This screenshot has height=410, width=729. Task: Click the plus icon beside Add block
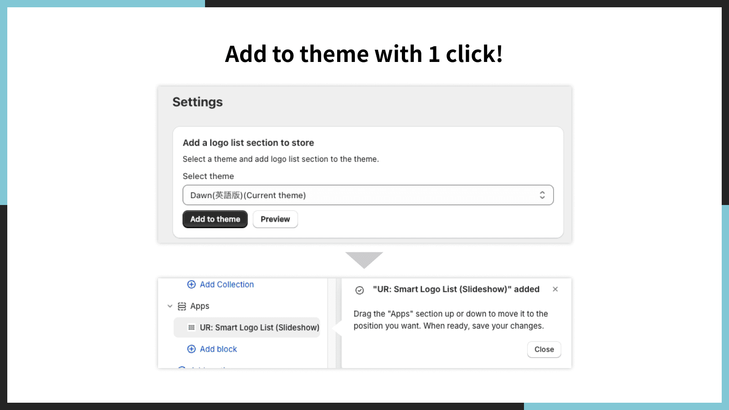tap(191, 349)
